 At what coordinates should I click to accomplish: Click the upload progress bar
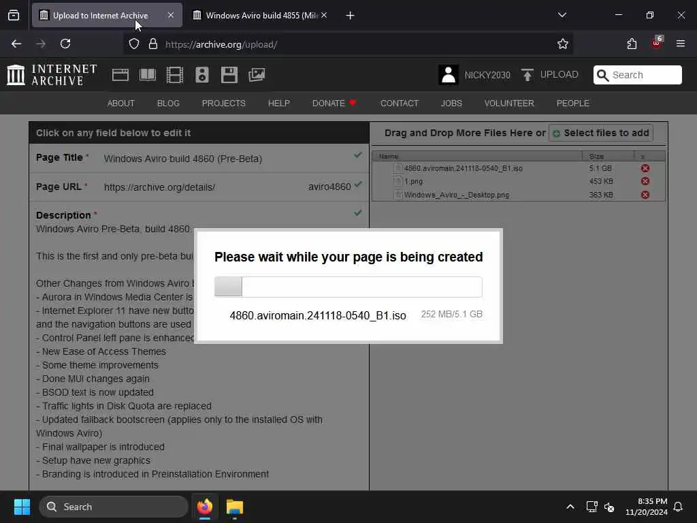pyautogui.click(x=348, y=287)
